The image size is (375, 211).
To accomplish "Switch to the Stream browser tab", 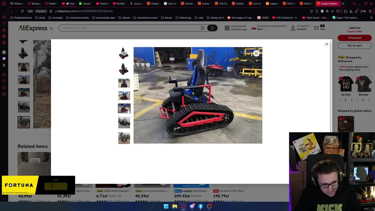I will tap(85, 4).
